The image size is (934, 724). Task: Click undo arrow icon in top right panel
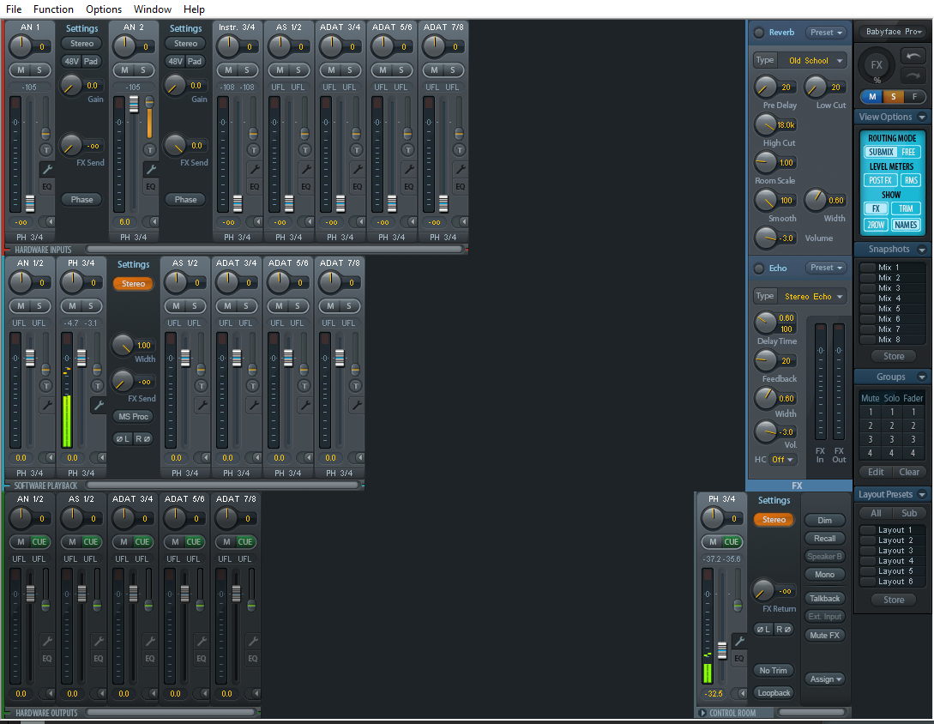[913, 56]
